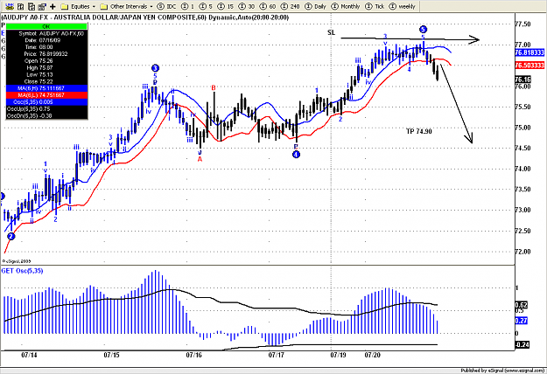547x374 pixels.
Task: Click the third toolbar page icon
Action: pyautogui.click(x=32, y=6)
